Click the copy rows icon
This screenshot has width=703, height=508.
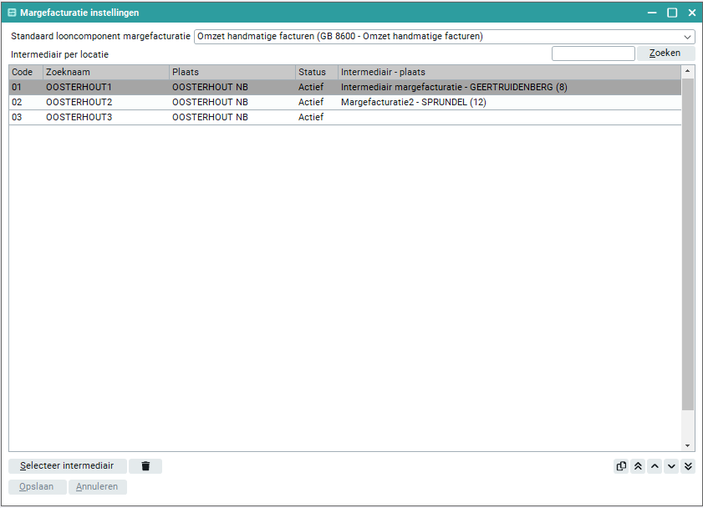[621, 466]
